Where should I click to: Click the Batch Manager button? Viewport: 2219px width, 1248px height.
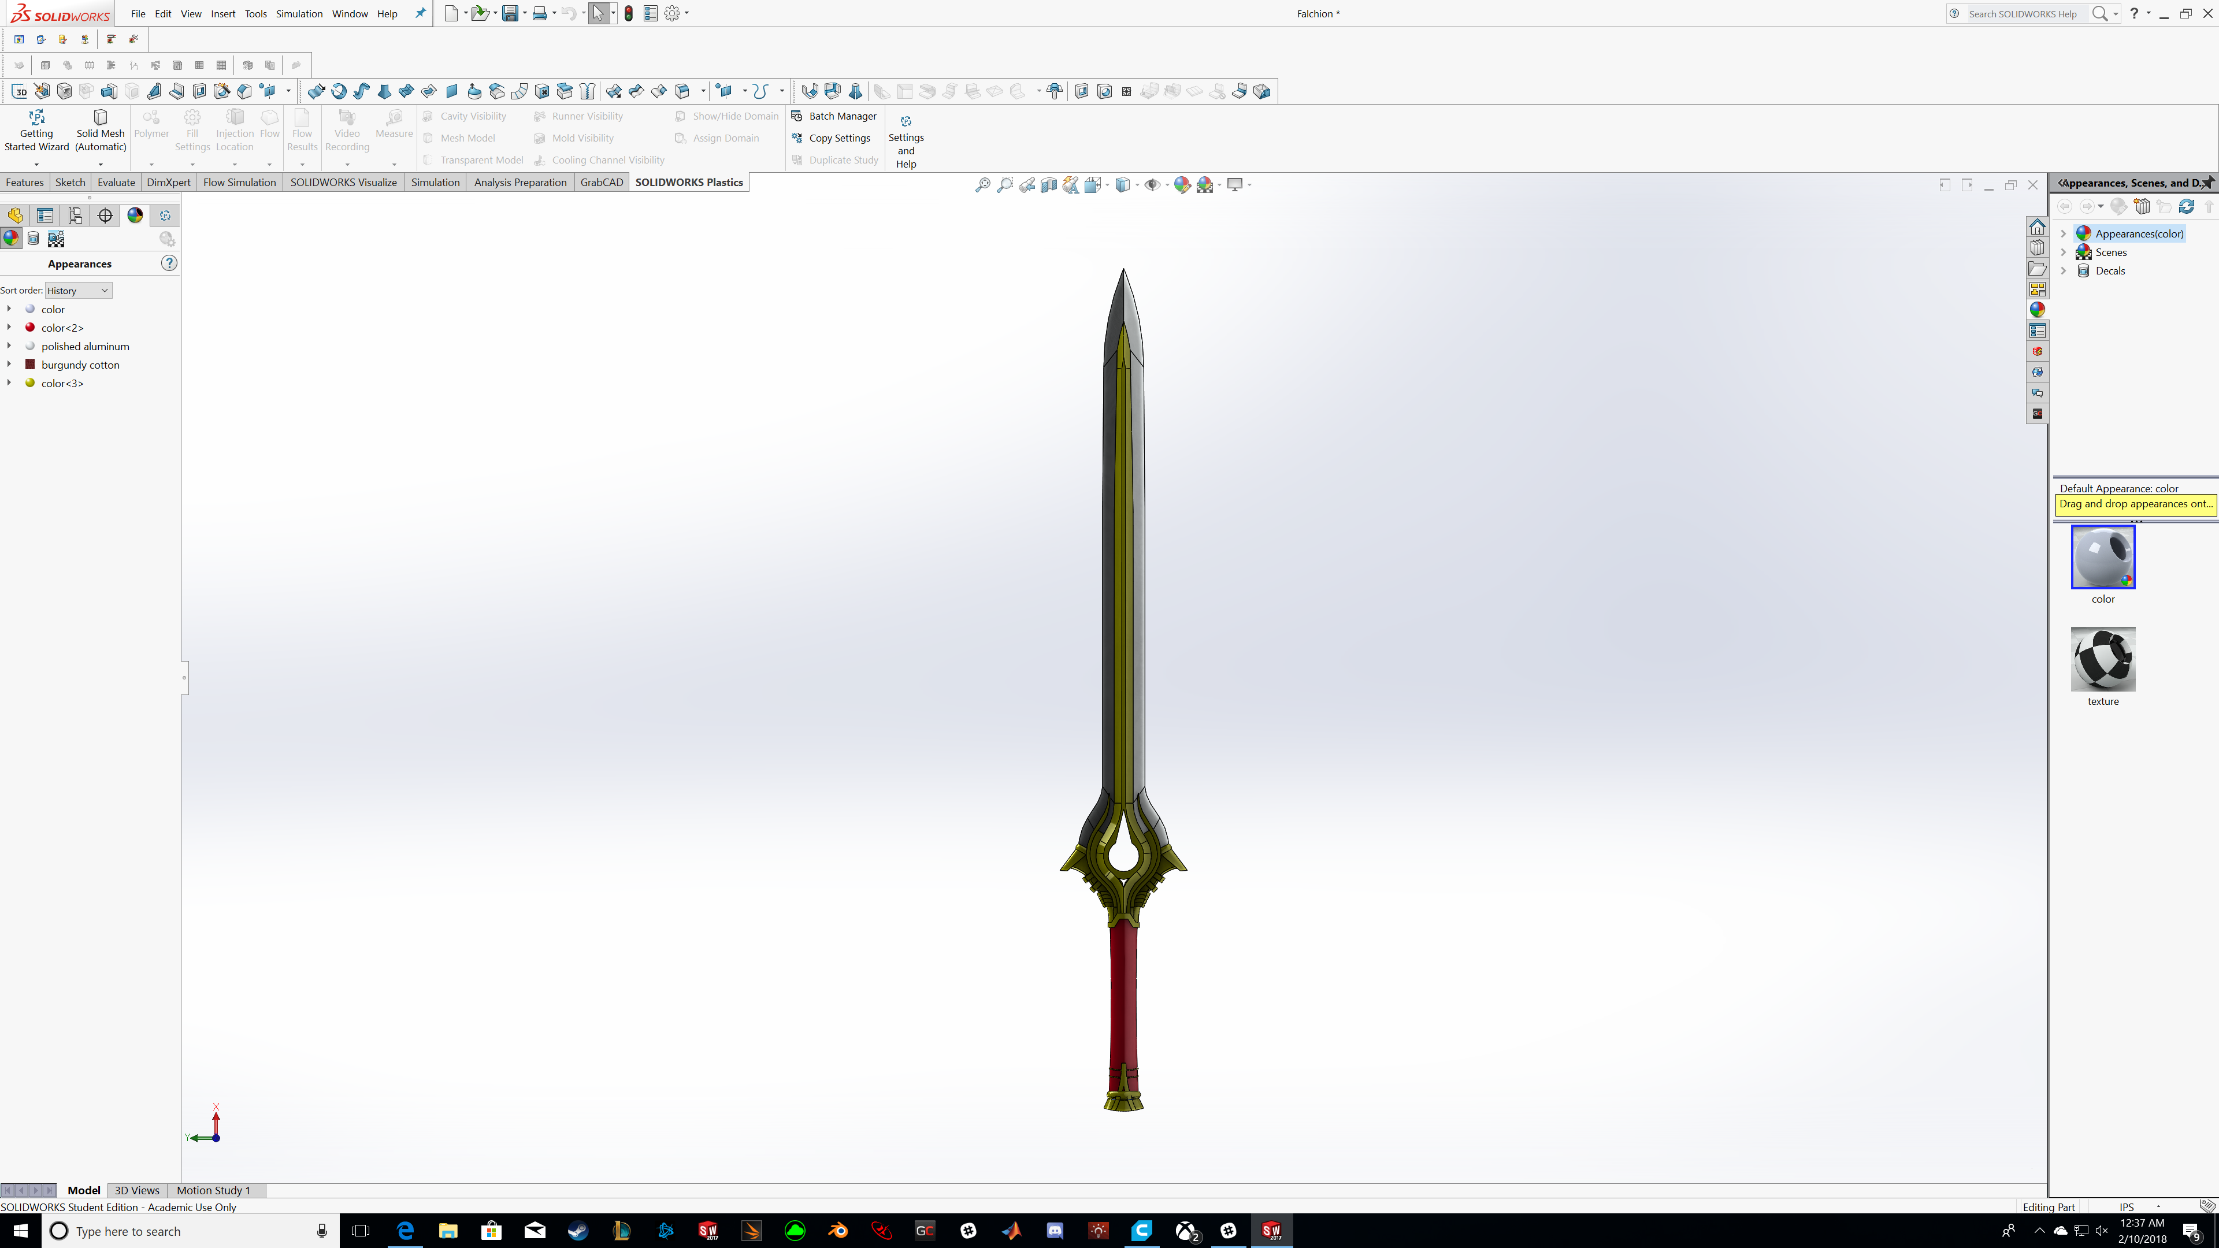click(x=834, y=116)
